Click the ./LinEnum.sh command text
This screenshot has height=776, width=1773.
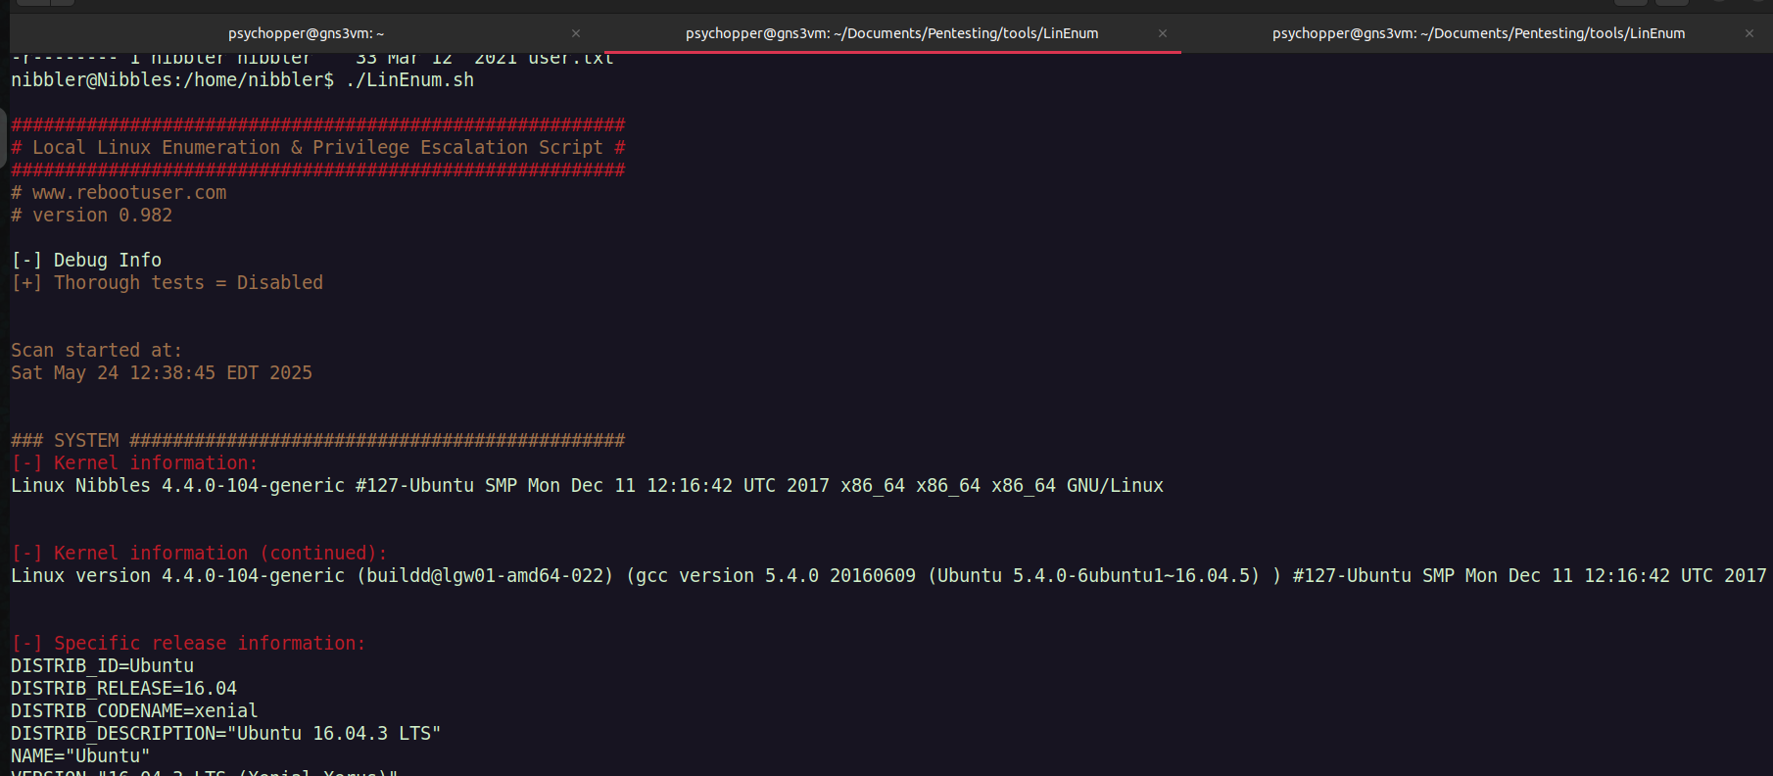409,80
